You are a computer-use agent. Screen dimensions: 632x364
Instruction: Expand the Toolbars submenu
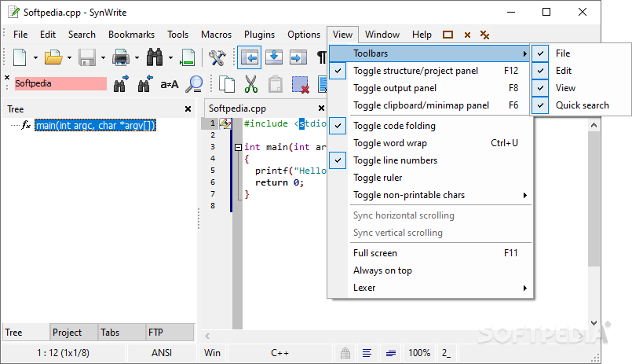[429, 53]
